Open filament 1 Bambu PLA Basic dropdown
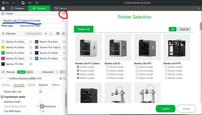This screenshot has height=115, width=202. [17, 42]
